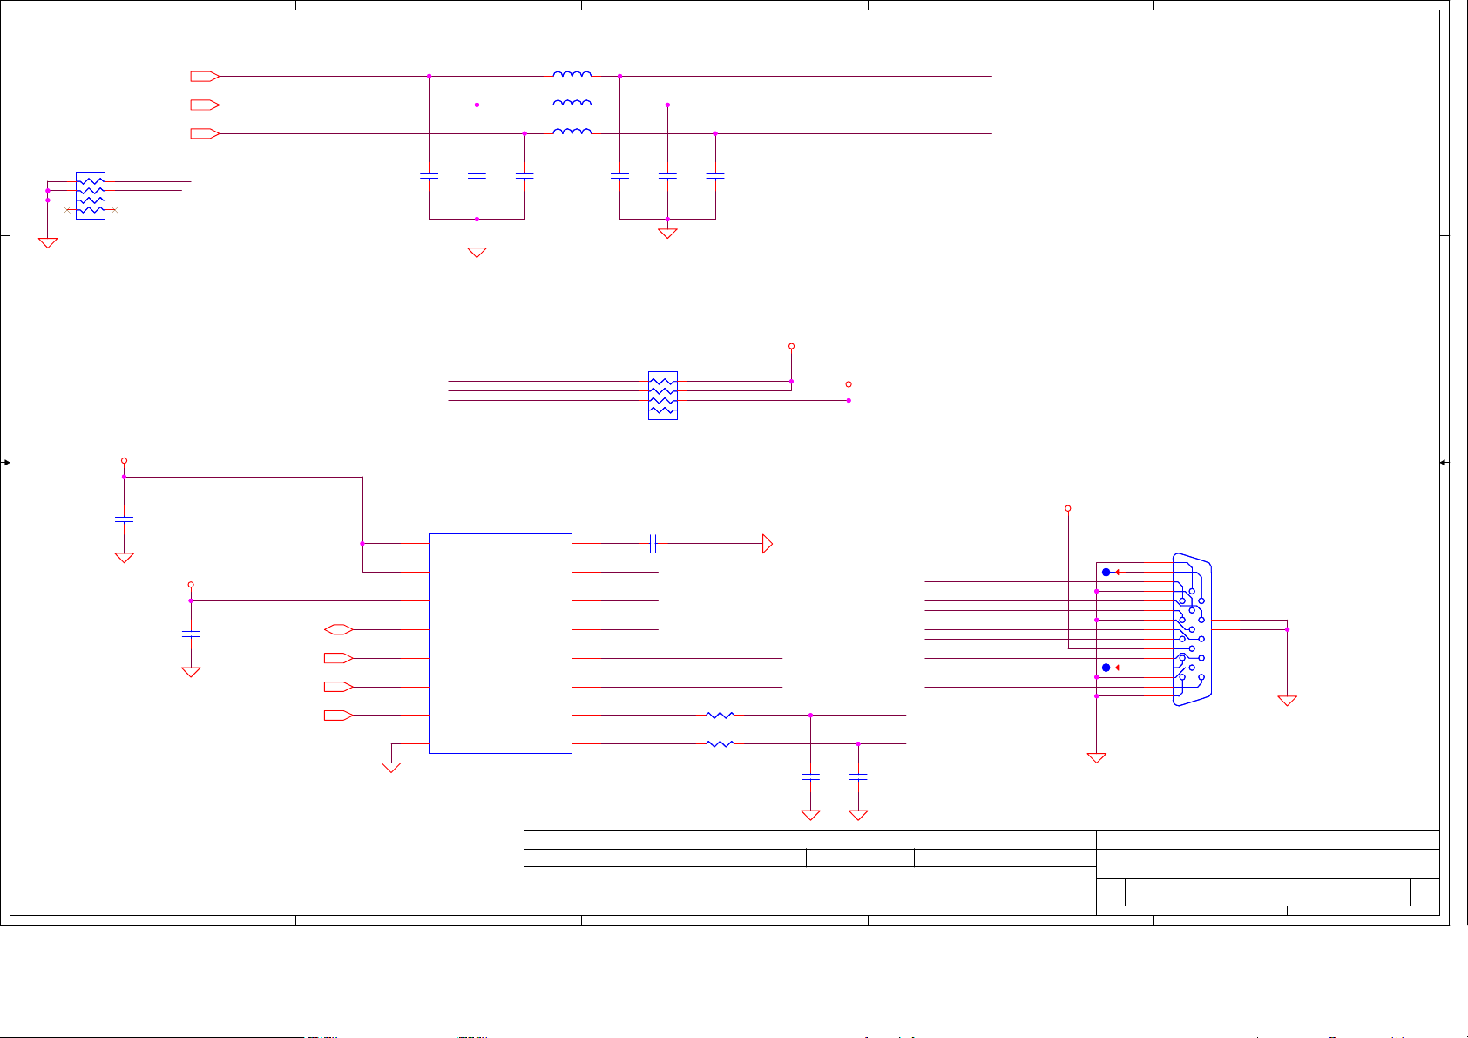Select first filter capacitor left of the inductors
This screenshot has width=1468, height=1038.
pyautogui.click(x=429, y=176)
